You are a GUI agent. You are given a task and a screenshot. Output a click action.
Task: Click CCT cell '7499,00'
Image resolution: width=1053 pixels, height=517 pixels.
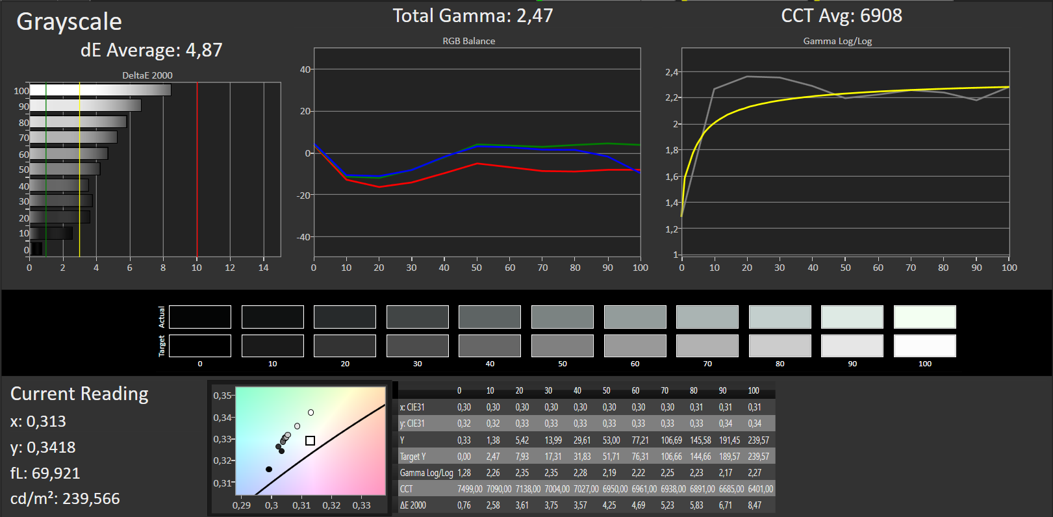coord(470,489)
